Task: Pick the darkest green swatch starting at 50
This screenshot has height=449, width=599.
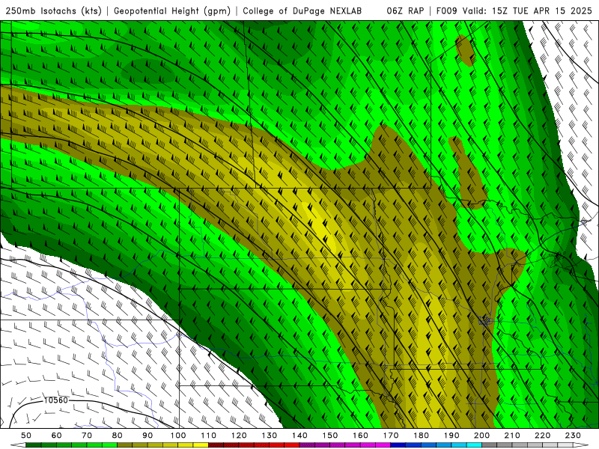Action: click(x=34, y=445)
